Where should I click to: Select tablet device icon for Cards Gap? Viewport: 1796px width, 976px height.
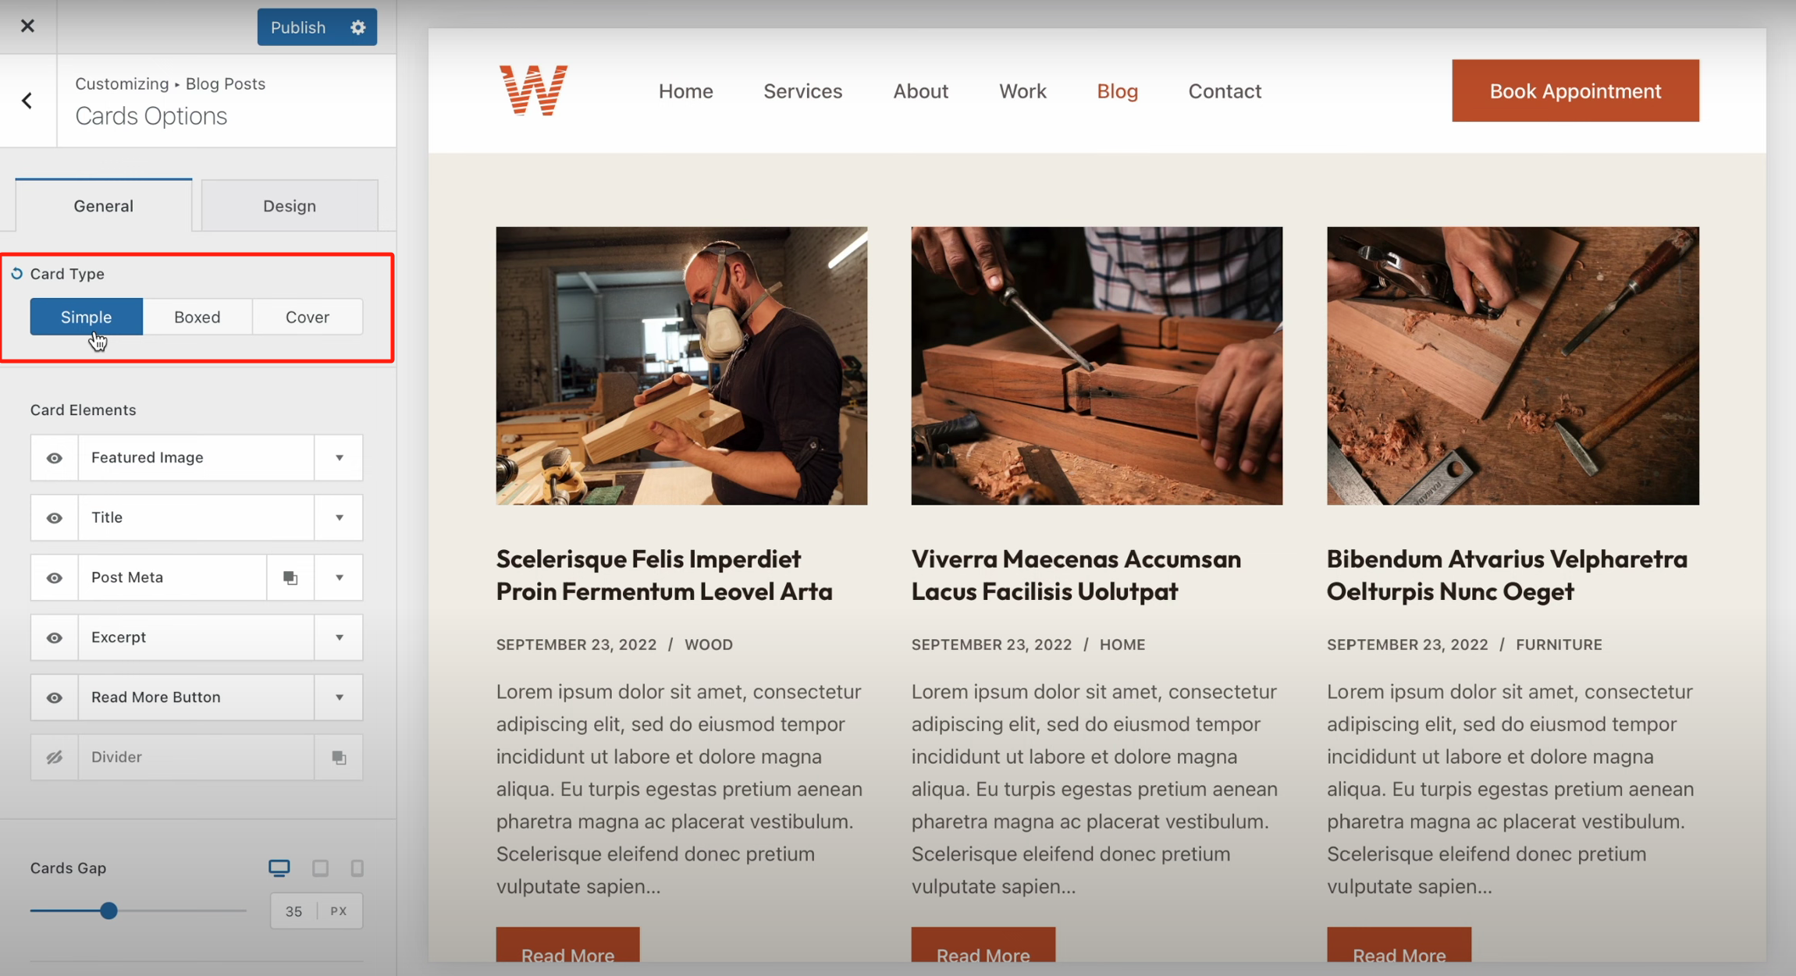[x=320, y=868]
